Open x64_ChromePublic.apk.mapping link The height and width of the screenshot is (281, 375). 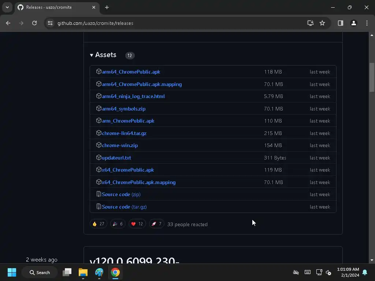139,182
